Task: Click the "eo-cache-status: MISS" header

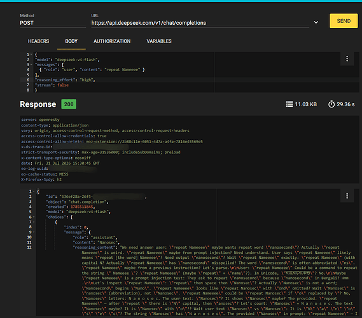Action: (45, 174)
